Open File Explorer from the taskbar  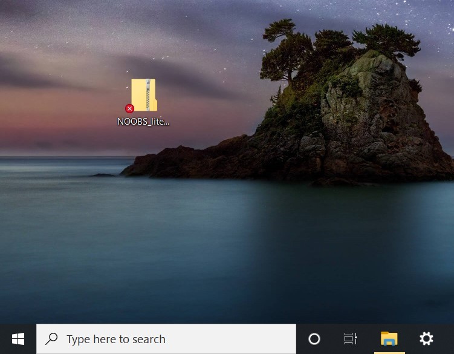pos(389,338)
